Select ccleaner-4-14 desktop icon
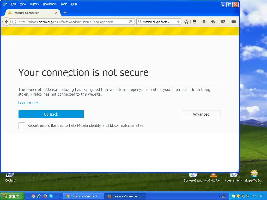This screenshot has height=200, width=267. [x=234, y=177]
